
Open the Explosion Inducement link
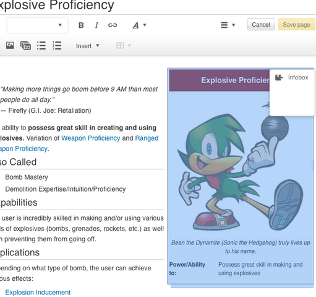pos(38,292)
